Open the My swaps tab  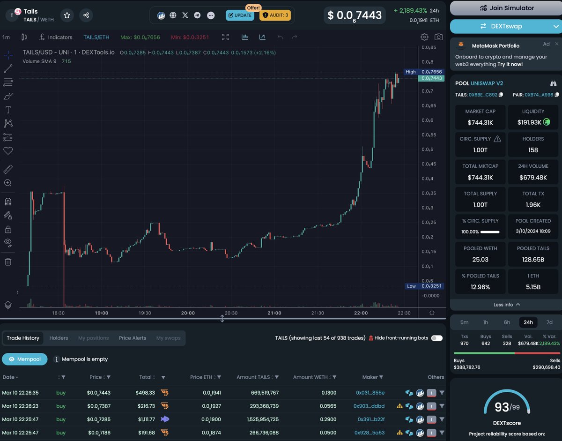pos(169,338)
